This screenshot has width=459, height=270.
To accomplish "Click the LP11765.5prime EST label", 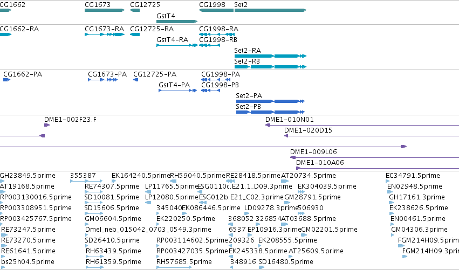I will pyautogui.click(x=172, y=186).
